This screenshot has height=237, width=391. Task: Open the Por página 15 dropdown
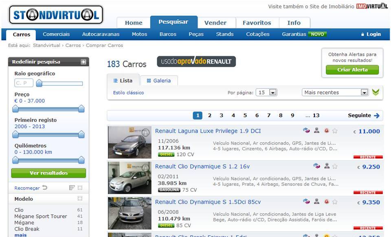coord(266,92)
